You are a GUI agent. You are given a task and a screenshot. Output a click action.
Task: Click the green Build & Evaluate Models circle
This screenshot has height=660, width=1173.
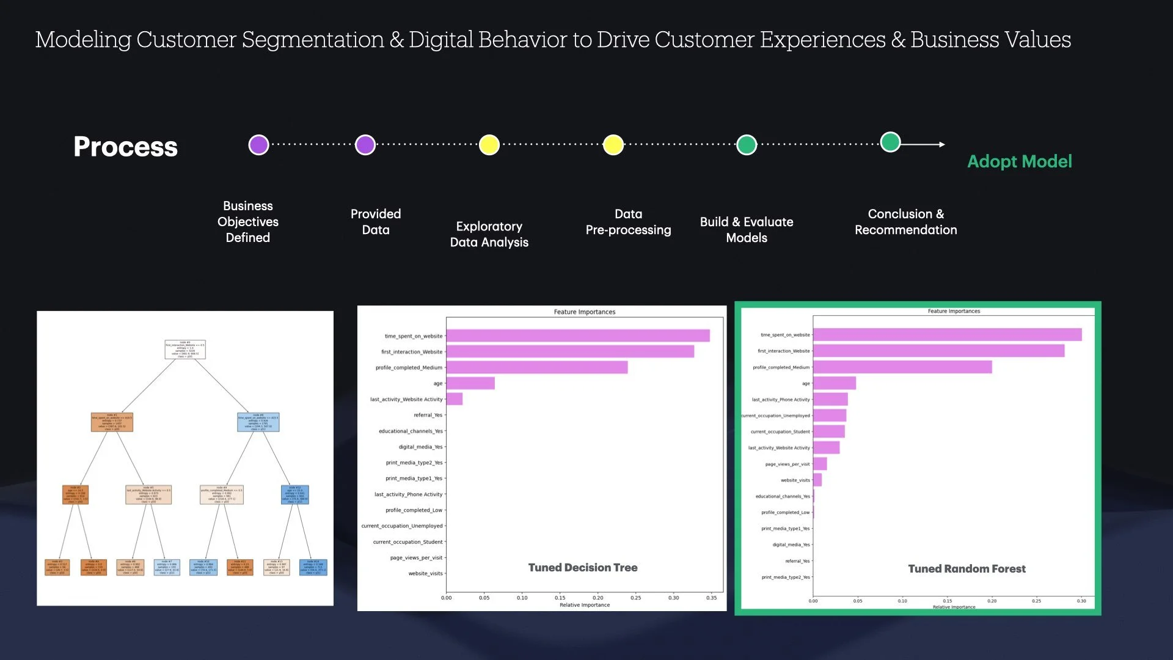tap(746, 145)
